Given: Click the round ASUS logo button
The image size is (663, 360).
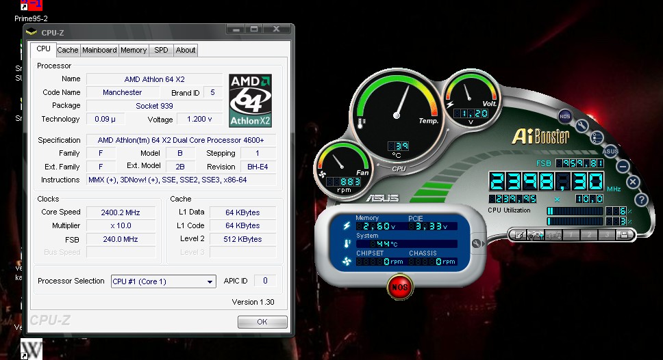Looking at the screenshot, I should [x=610, y=151].
